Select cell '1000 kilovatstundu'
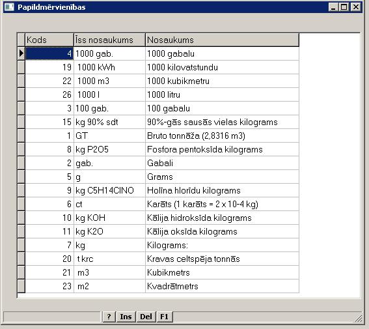Screen dimensions: 369x329 click(222, 67)
